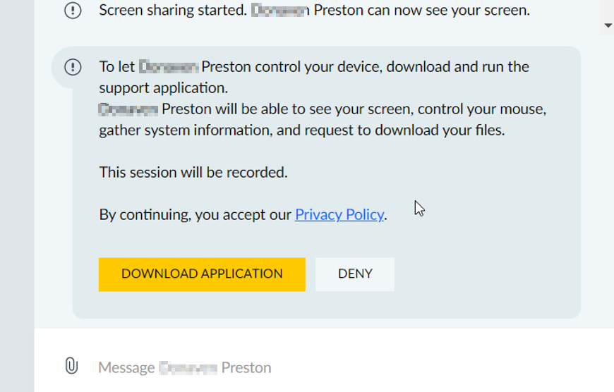Viewport: 614px width, 392px height.
Task: Click empty area right of the Deny button
Action: point(486,274)
